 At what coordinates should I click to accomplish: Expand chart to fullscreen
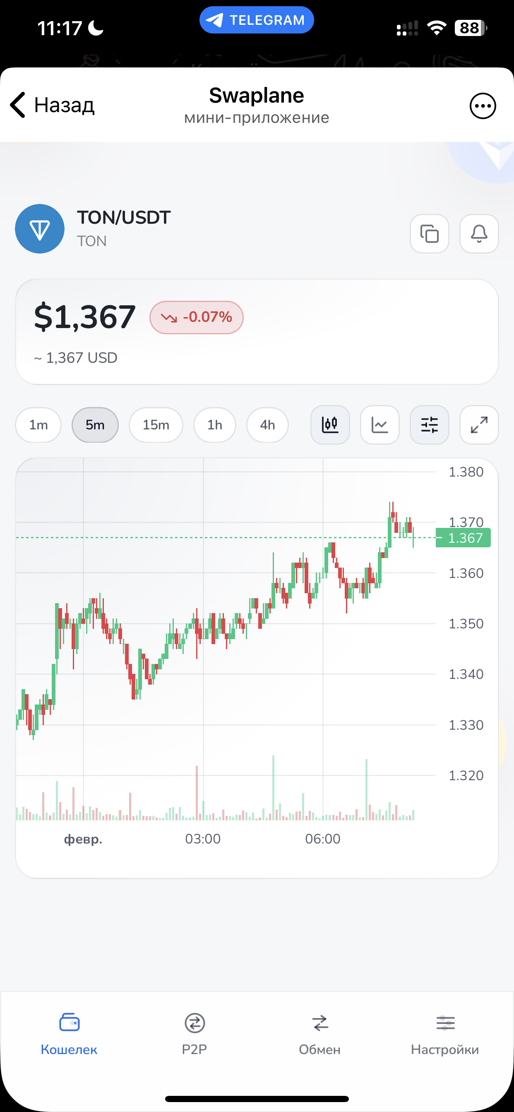(478, 425)
